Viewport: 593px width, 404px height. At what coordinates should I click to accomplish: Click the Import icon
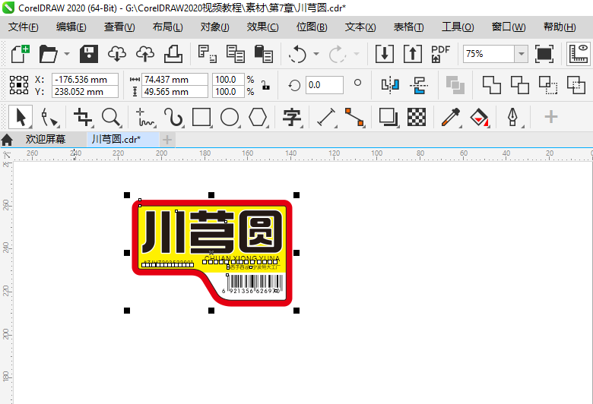[x=385, y=54]
